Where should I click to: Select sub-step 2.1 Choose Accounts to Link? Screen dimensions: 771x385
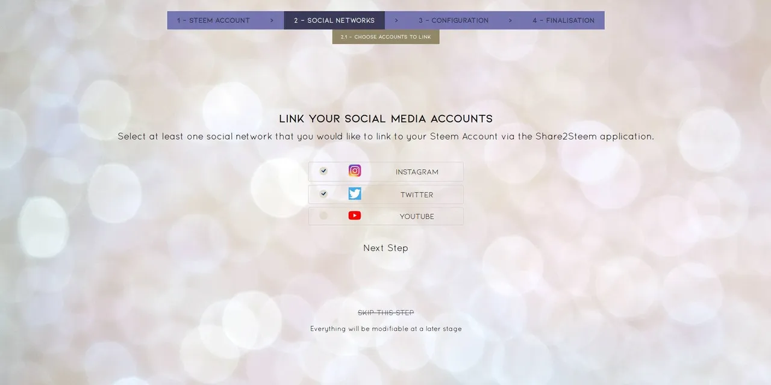(385, 37)
